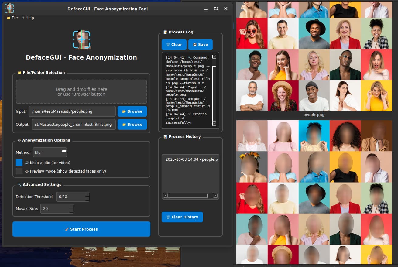Clear History using the trash icon button
Viewport: 398px width, 267px height.
[x=182, y=217]
